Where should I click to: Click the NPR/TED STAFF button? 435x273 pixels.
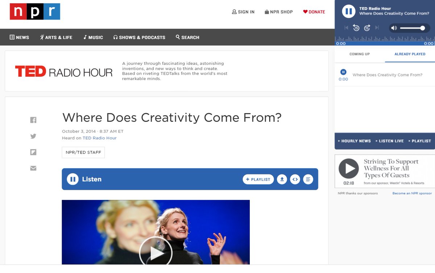click(x=83, y=152)
